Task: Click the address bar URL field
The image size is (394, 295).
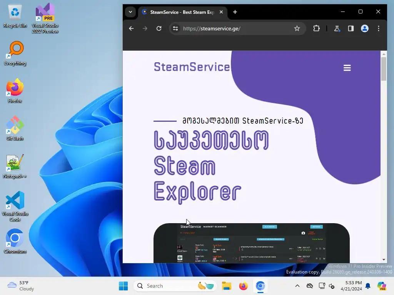Action: [x=237, y=28]
